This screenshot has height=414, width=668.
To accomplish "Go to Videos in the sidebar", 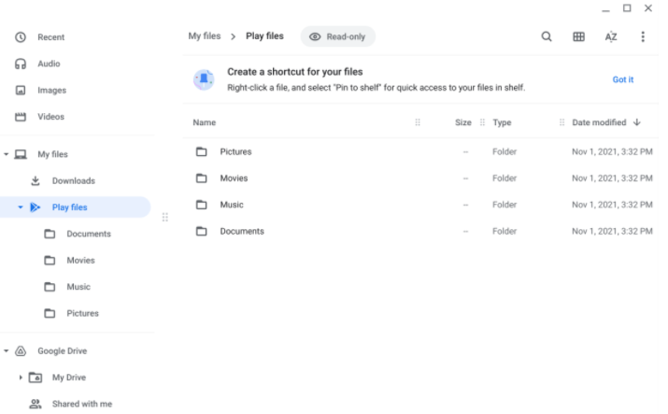I will pos(50,117).
